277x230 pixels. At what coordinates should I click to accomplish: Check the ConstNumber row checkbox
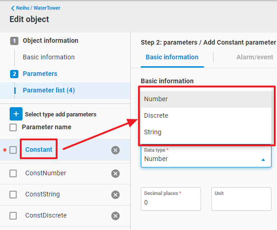[13, 173]
